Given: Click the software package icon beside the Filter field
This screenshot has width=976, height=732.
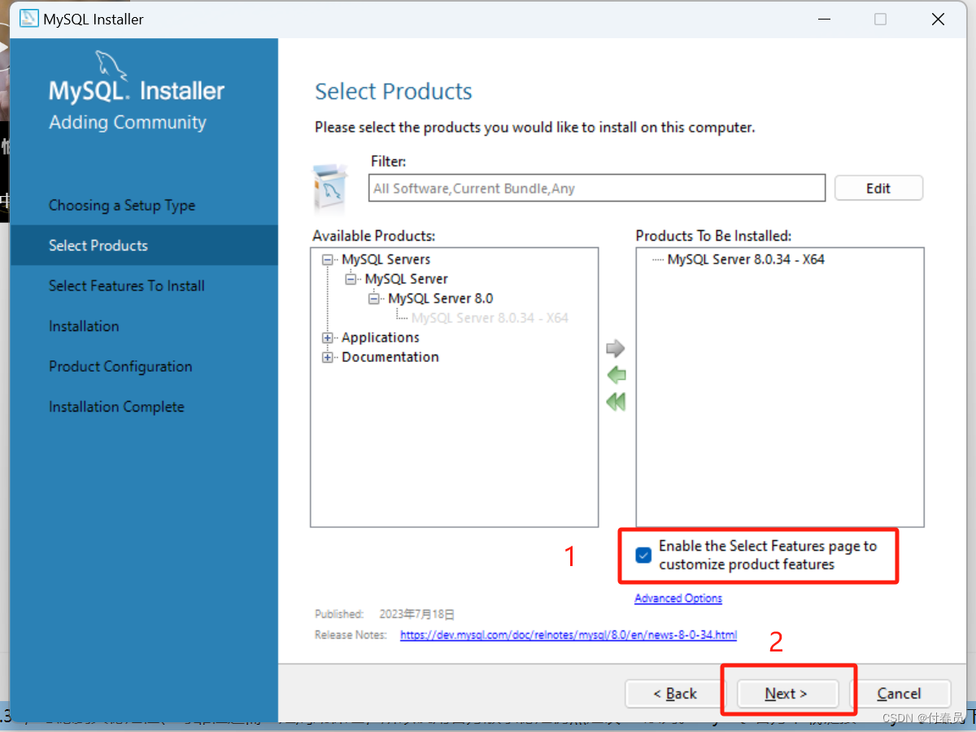Looking at the screenshot, I should [333, 188].
